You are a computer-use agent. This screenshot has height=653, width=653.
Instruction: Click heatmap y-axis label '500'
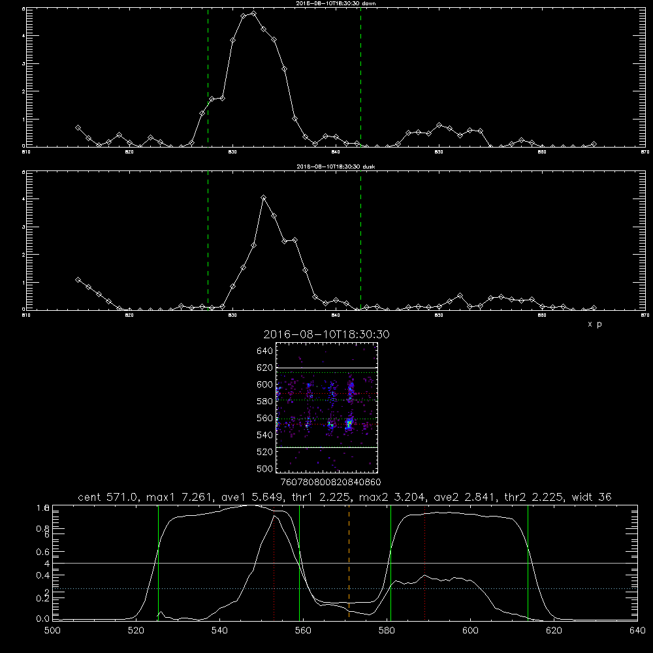click(x=265, y=469)
